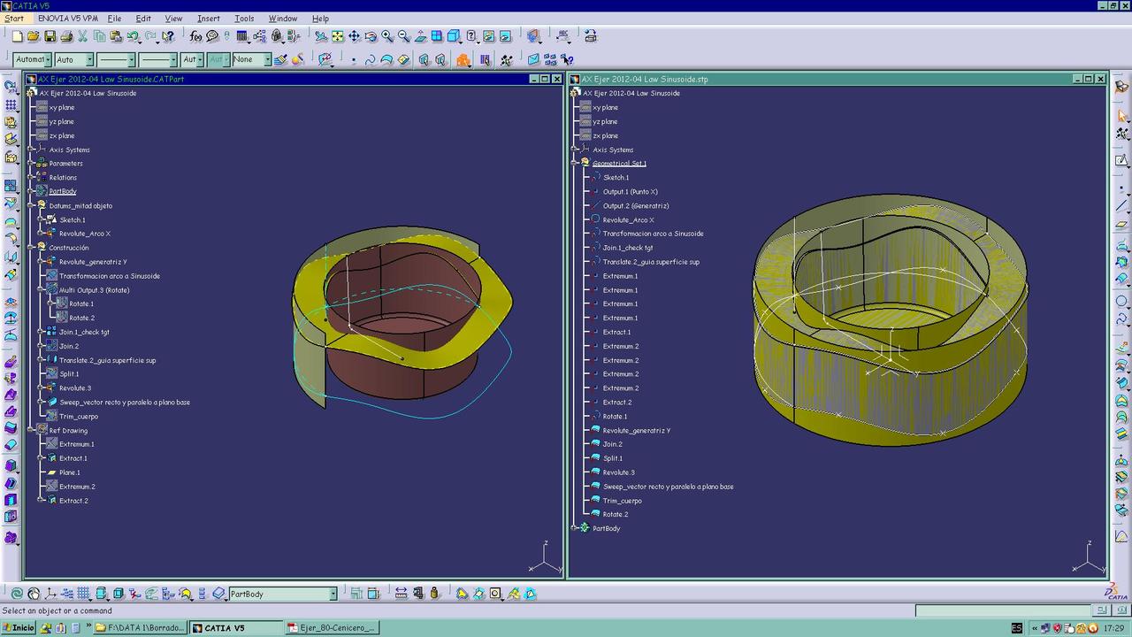1132x637 pixels.
Task: Select Sketch.1 in the left tree
Action: [73, 219]
